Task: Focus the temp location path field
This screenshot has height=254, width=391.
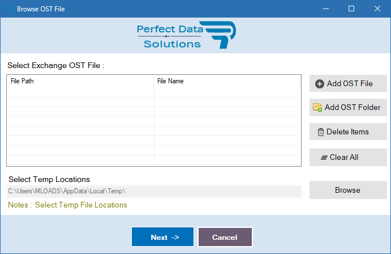Action: pyautogui.click(x=154, y=191)
